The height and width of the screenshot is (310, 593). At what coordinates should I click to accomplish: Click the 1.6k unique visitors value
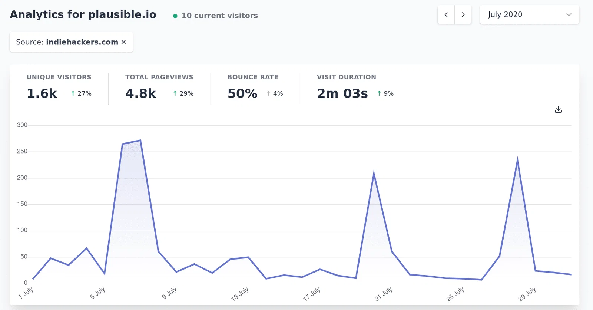click(x=42, y=93)
